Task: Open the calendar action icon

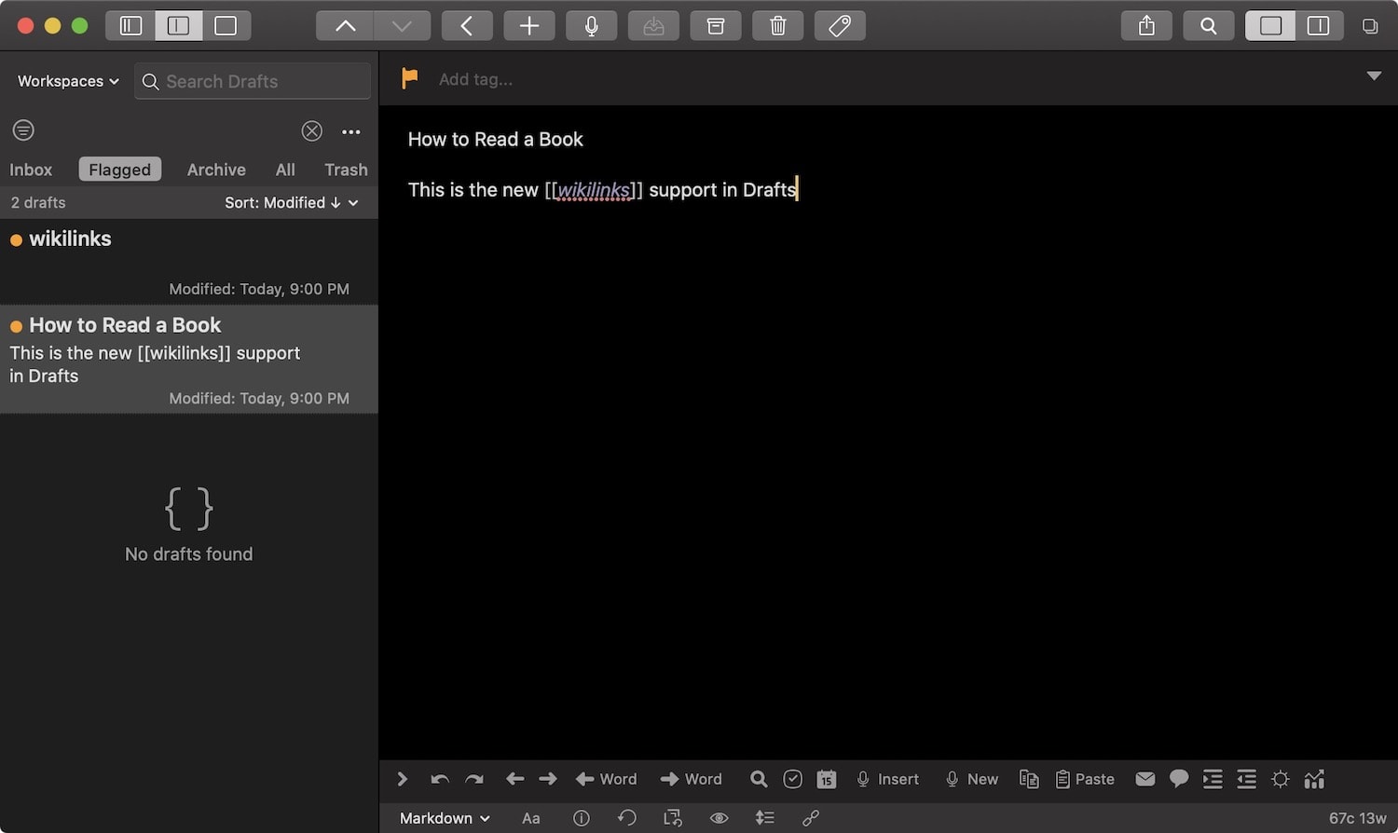Action: (826, 779)
